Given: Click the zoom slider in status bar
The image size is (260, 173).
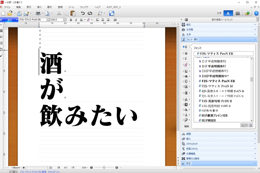Looking at the screenshot, I should pos(104,167).
